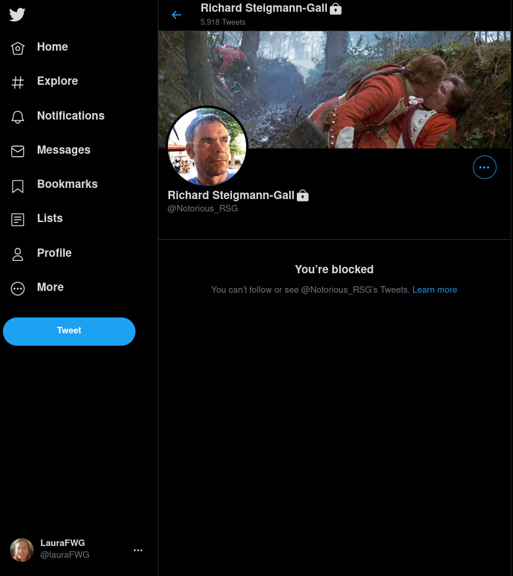Click the Explore hashtag icon

coord(18,82)
